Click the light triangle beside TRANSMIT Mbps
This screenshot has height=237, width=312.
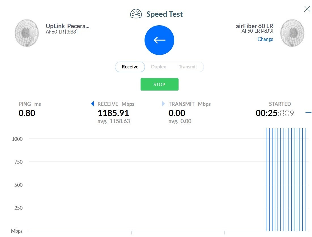pos(163,104)
